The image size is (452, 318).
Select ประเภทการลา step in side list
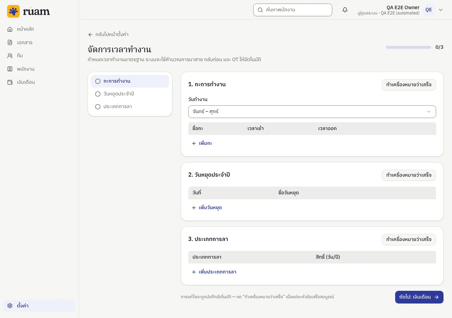(130, 107)
